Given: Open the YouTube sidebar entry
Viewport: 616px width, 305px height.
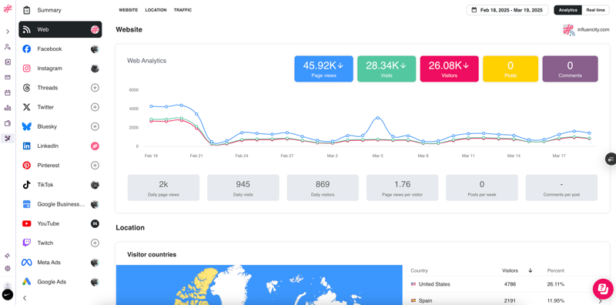Looking at the screenshot, I should click(60, 223).
